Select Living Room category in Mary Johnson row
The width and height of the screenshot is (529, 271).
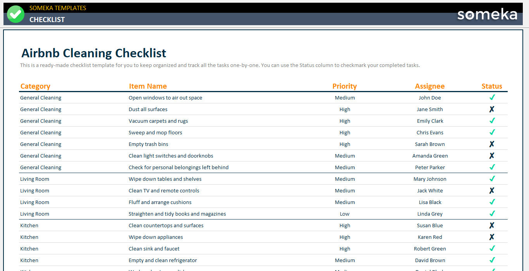pyautogui.click(x=34, y=179)
